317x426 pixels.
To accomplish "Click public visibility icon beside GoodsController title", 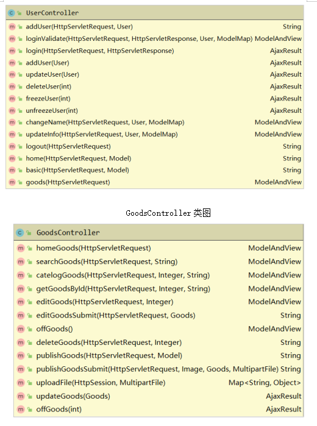I will 29,233.
